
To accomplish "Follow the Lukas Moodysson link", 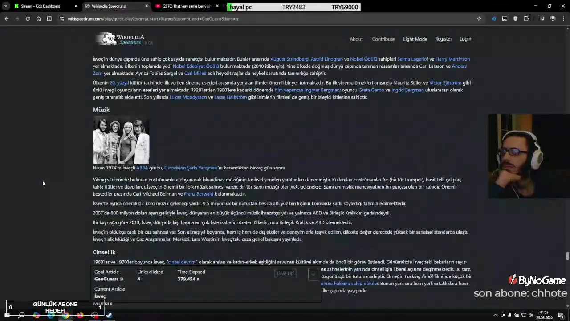I will tap(188, 97).
